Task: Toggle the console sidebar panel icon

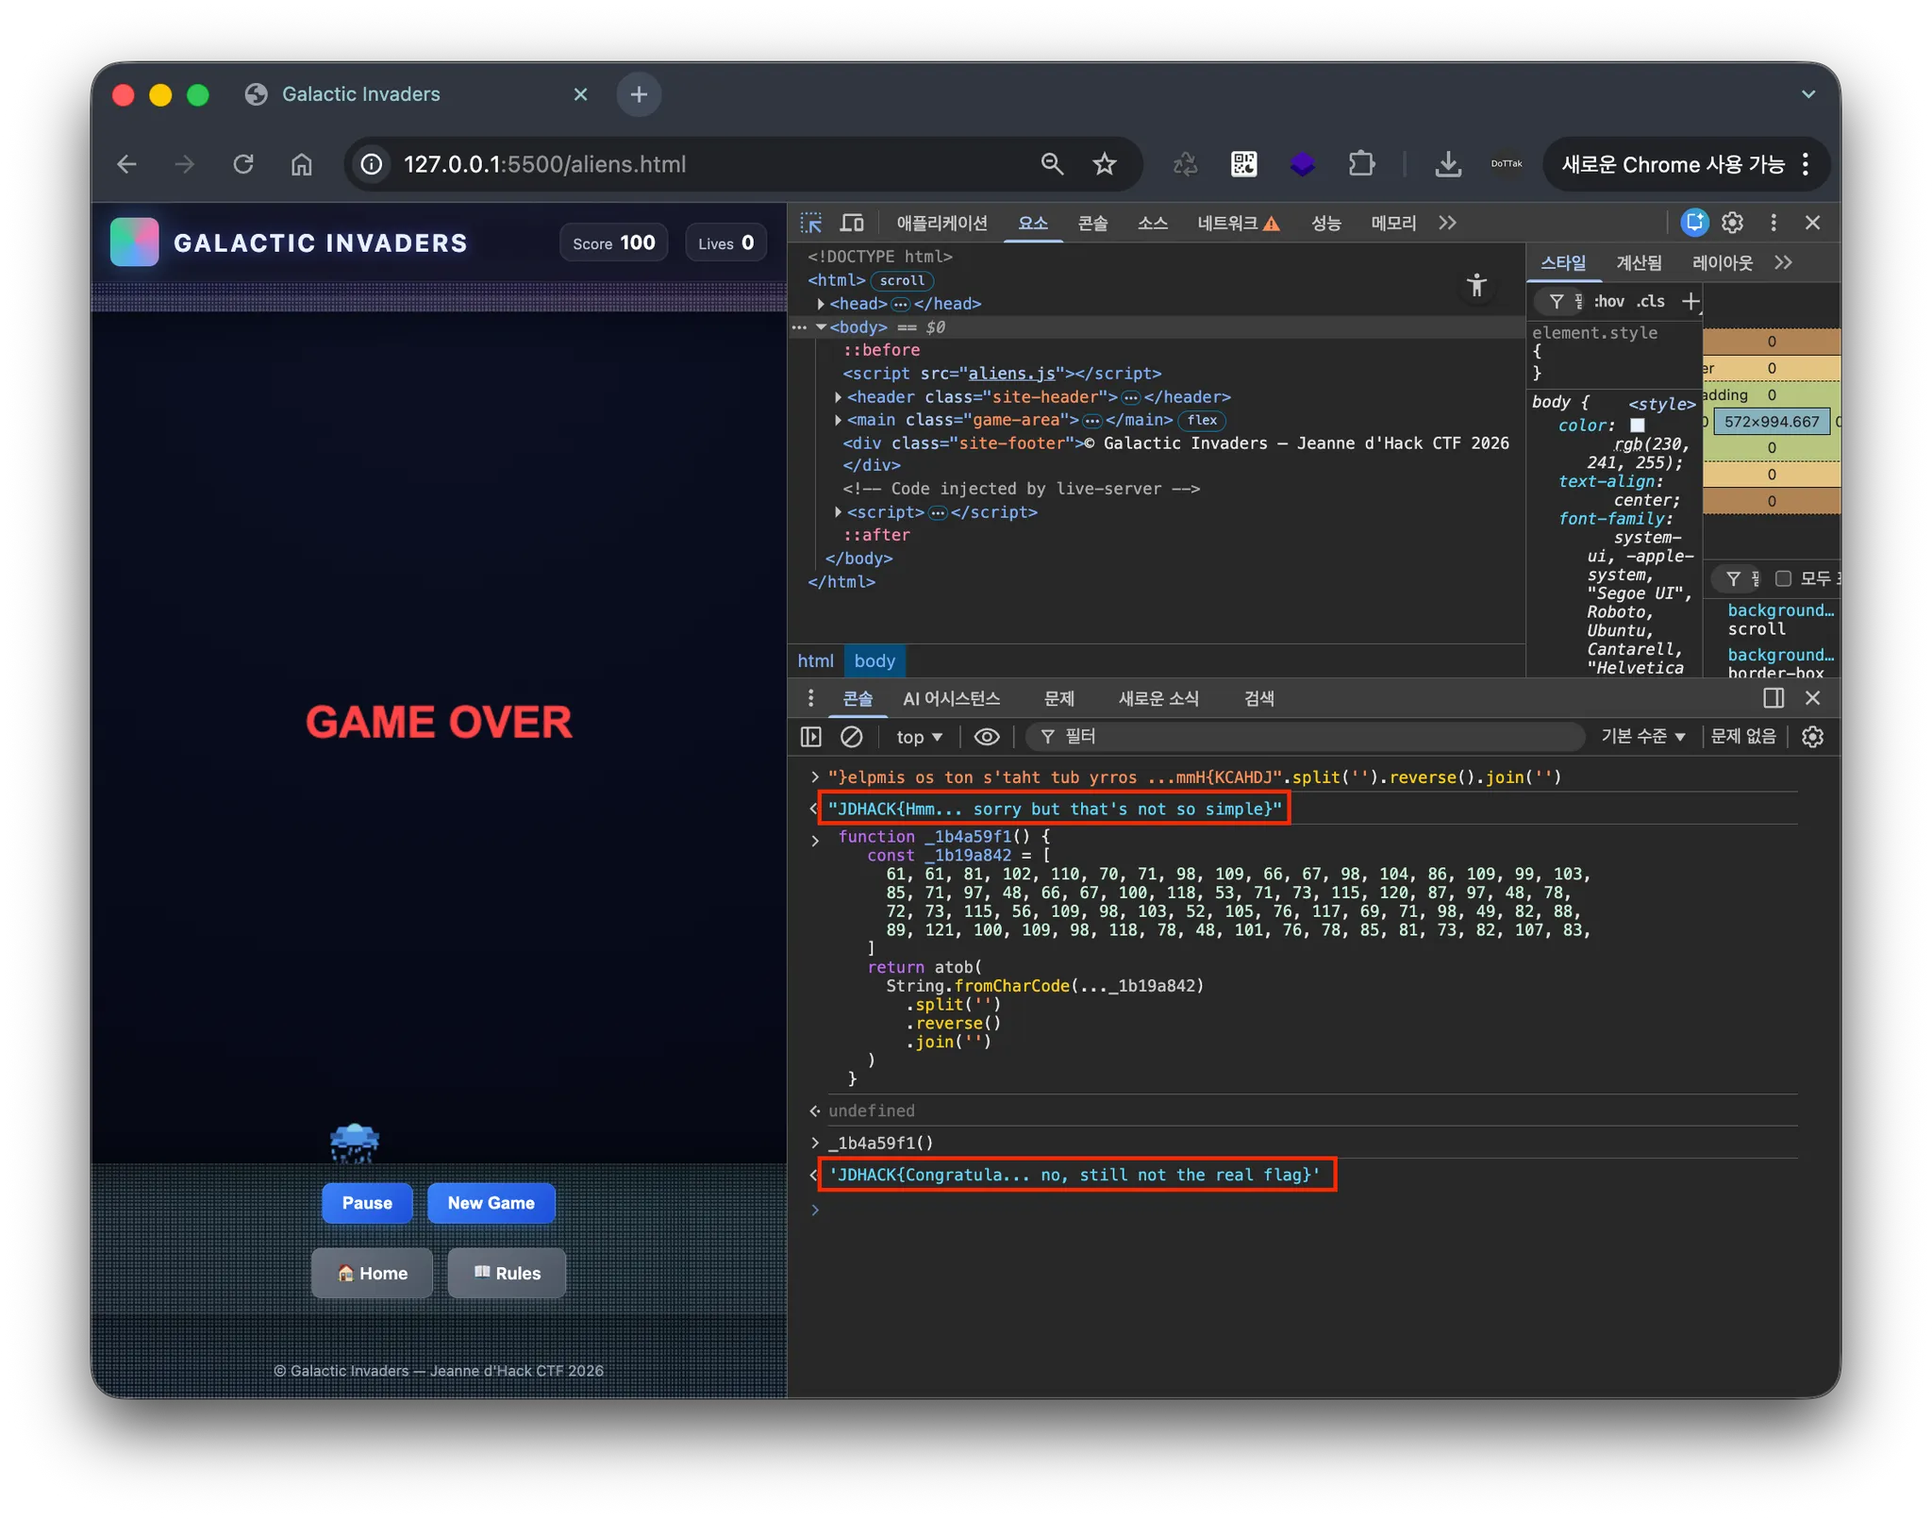Action: [810, 737]
